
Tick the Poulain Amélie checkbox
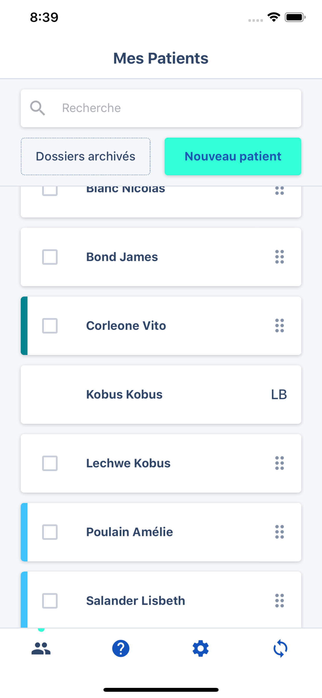50,532
